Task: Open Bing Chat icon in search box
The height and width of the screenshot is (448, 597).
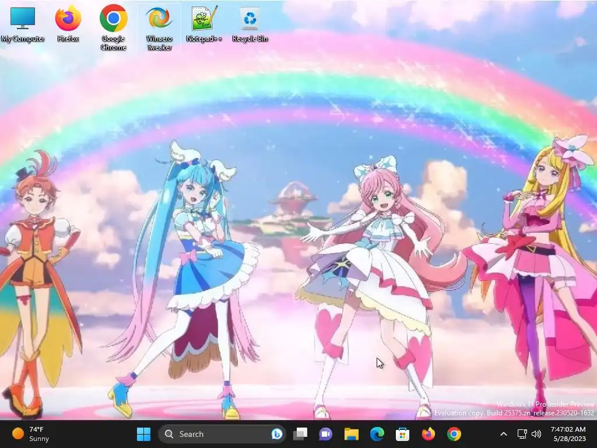Action: click(x=277, y=434)
